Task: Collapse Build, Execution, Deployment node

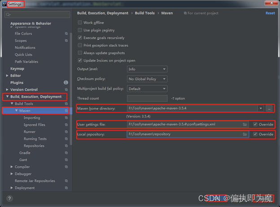Action: [7, 97]
